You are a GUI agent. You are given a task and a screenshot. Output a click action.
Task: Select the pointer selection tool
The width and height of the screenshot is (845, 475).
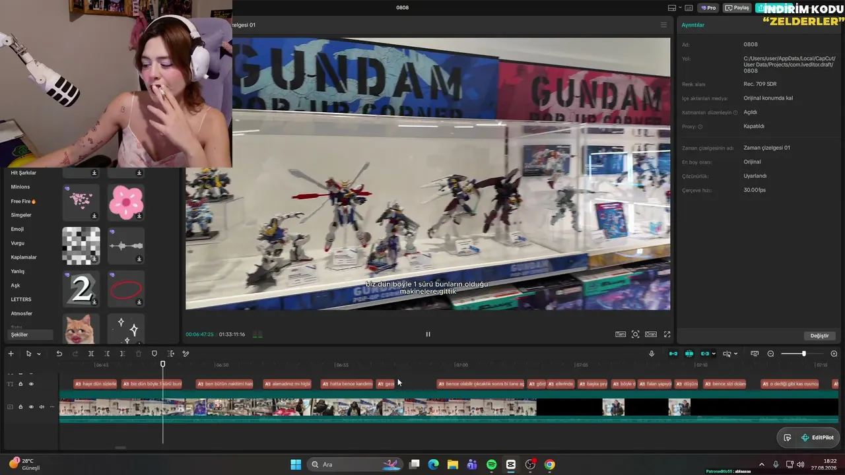pyautogui.click(x=28, y=354)
